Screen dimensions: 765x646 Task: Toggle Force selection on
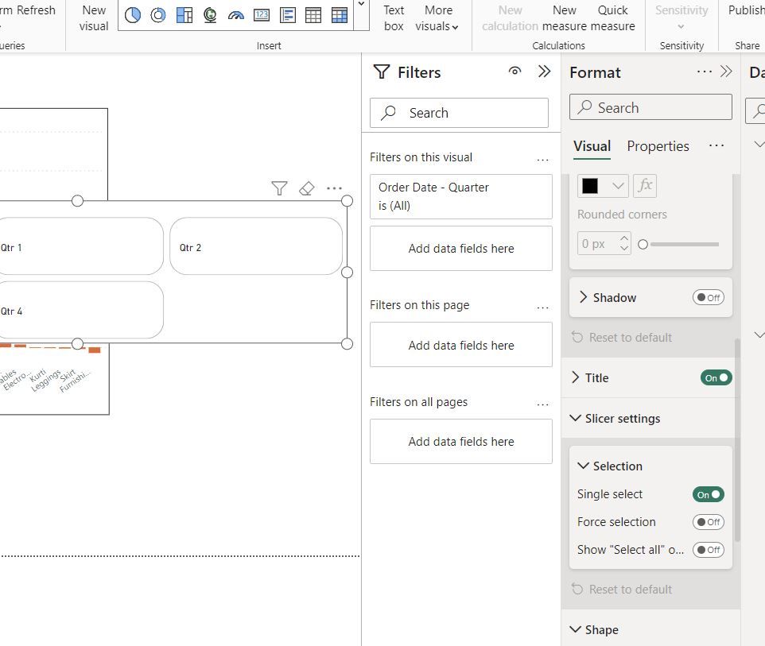point(708,522)
